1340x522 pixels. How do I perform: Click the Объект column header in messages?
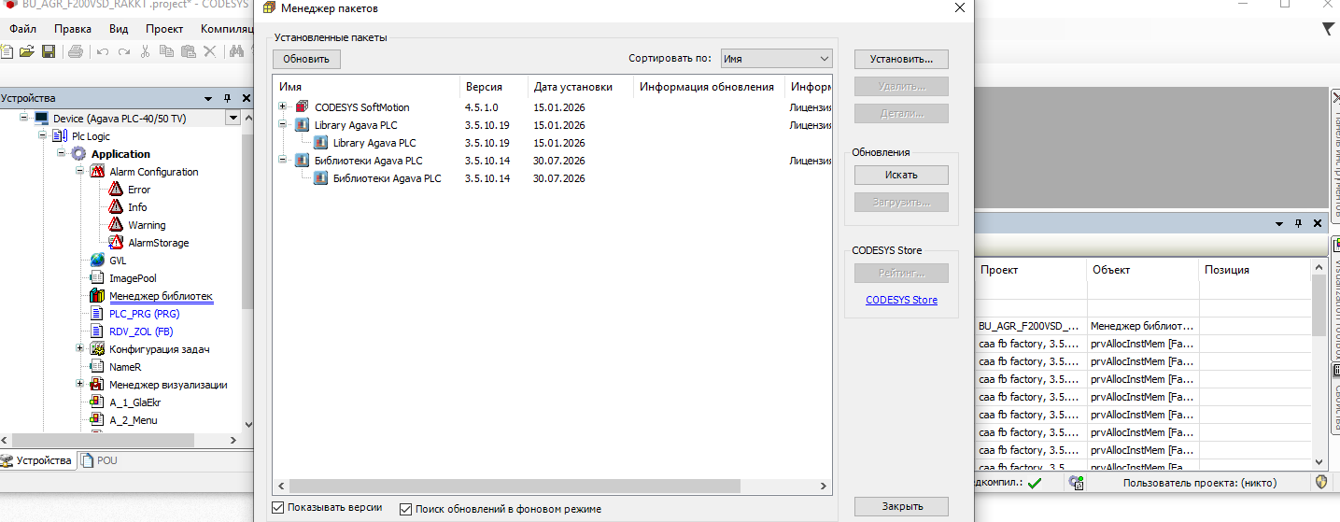[x=1142, y=269]
